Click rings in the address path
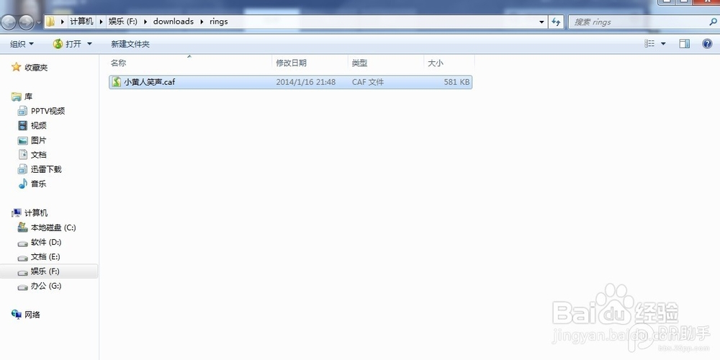 [219, 22]
